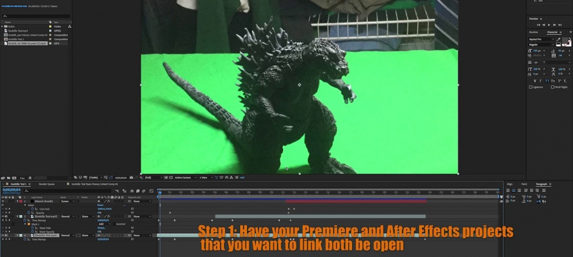Toggle transparency grid in the viewer
Viewport: 573px width, 257px height.
(x=171, y=178)
